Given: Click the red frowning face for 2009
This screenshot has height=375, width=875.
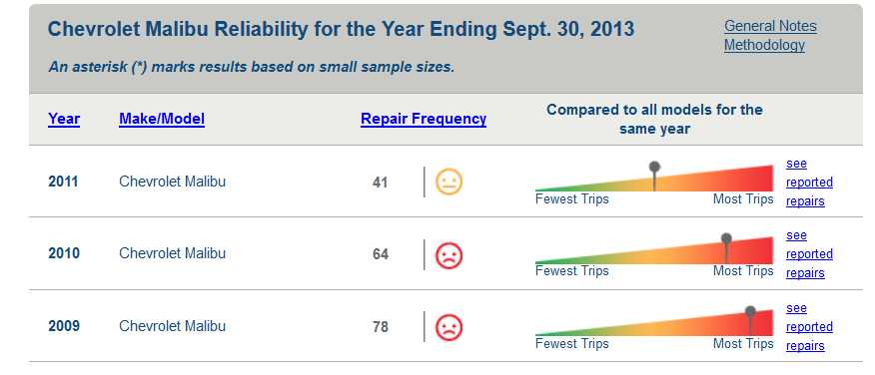Looking at the screenshot, I should [448, 326].
